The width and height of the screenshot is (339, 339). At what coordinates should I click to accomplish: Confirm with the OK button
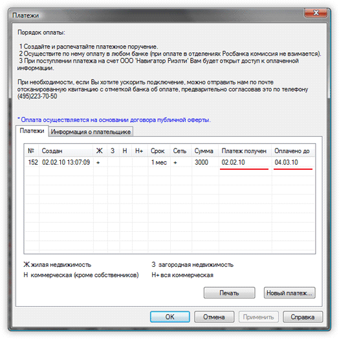coord(170,317)
